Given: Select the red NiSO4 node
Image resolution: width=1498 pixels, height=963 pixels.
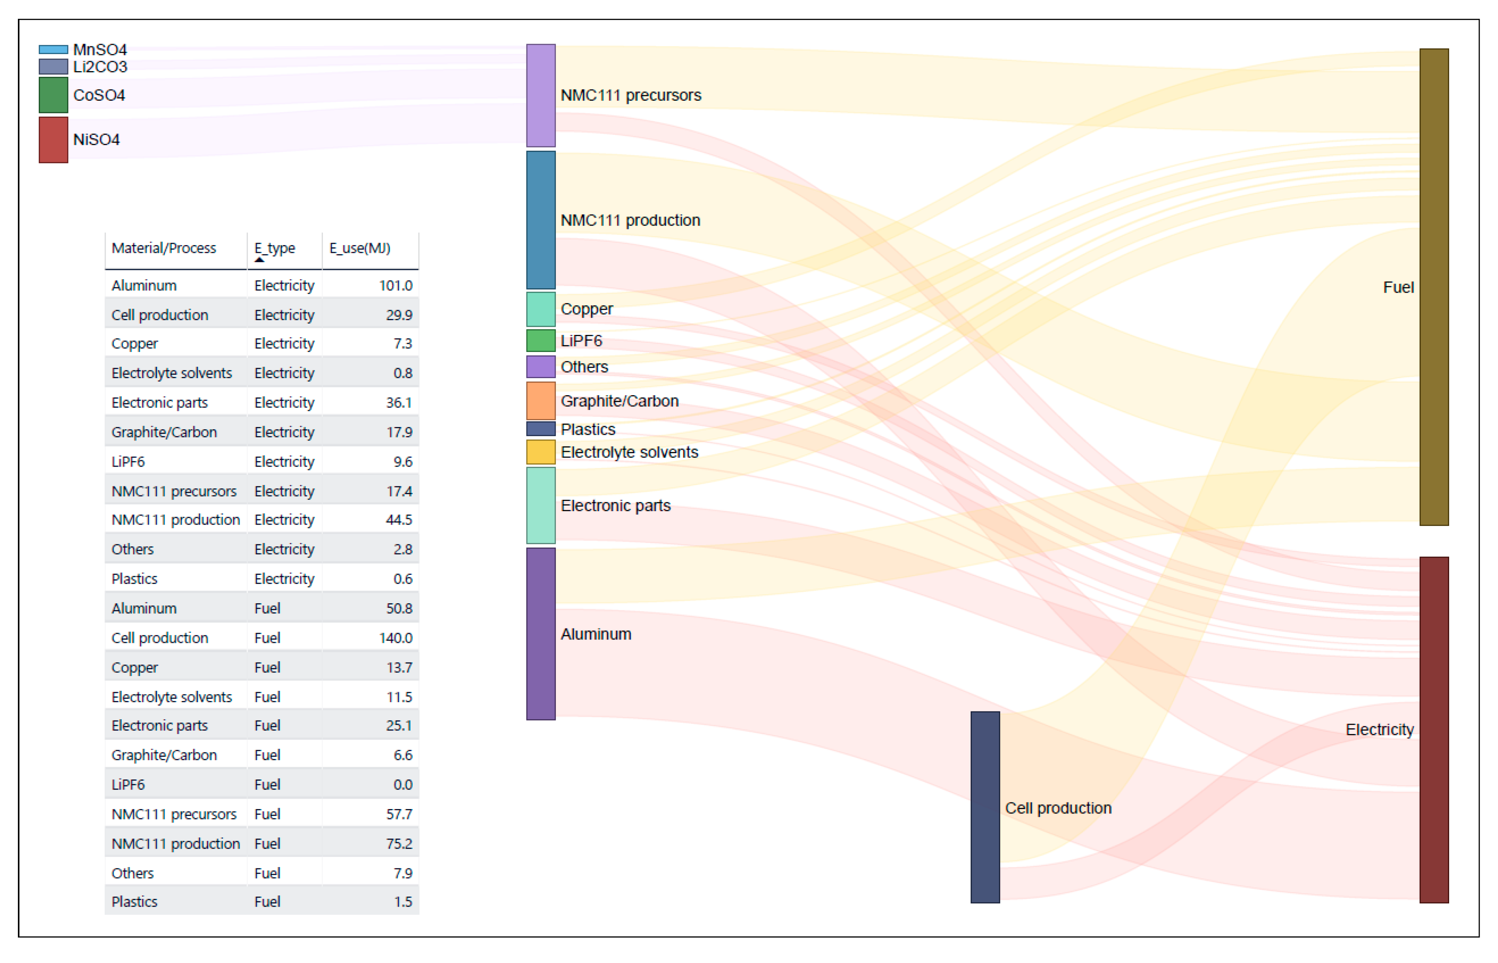Looking at the screenshot, I should pos(53,140).
